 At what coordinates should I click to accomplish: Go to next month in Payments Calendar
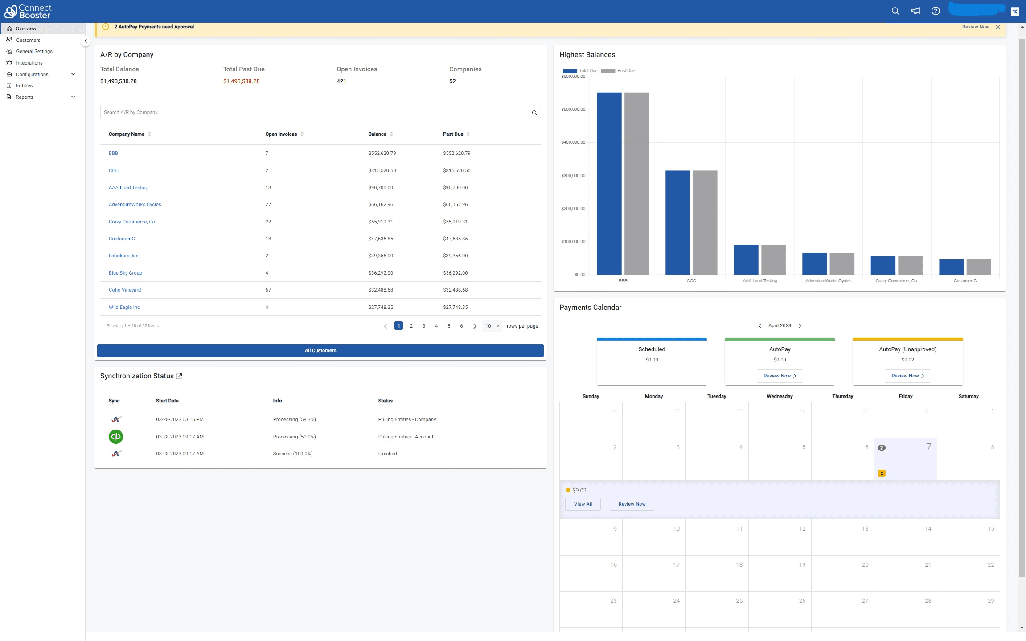(800, 325)
